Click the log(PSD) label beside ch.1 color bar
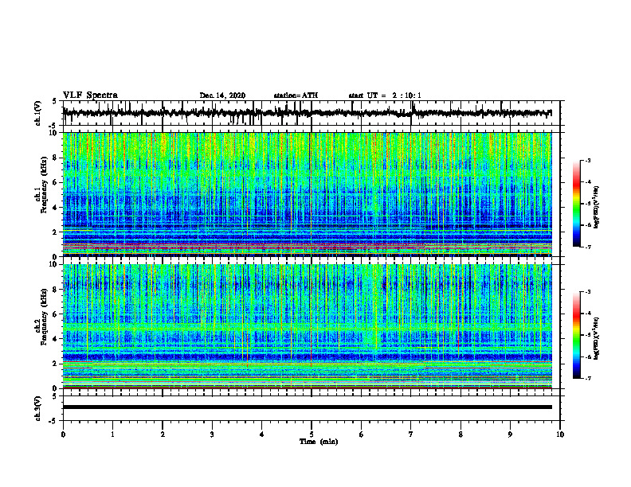Viewport: 631px width, 487px height. pyautogui.click(x=597, y=207)
